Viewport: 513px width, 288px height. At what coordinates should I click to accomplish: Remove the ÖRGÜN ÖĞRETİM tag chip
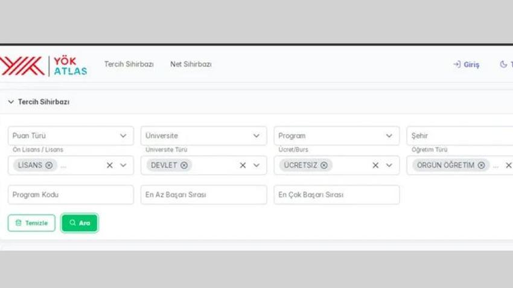click(481, 165)
